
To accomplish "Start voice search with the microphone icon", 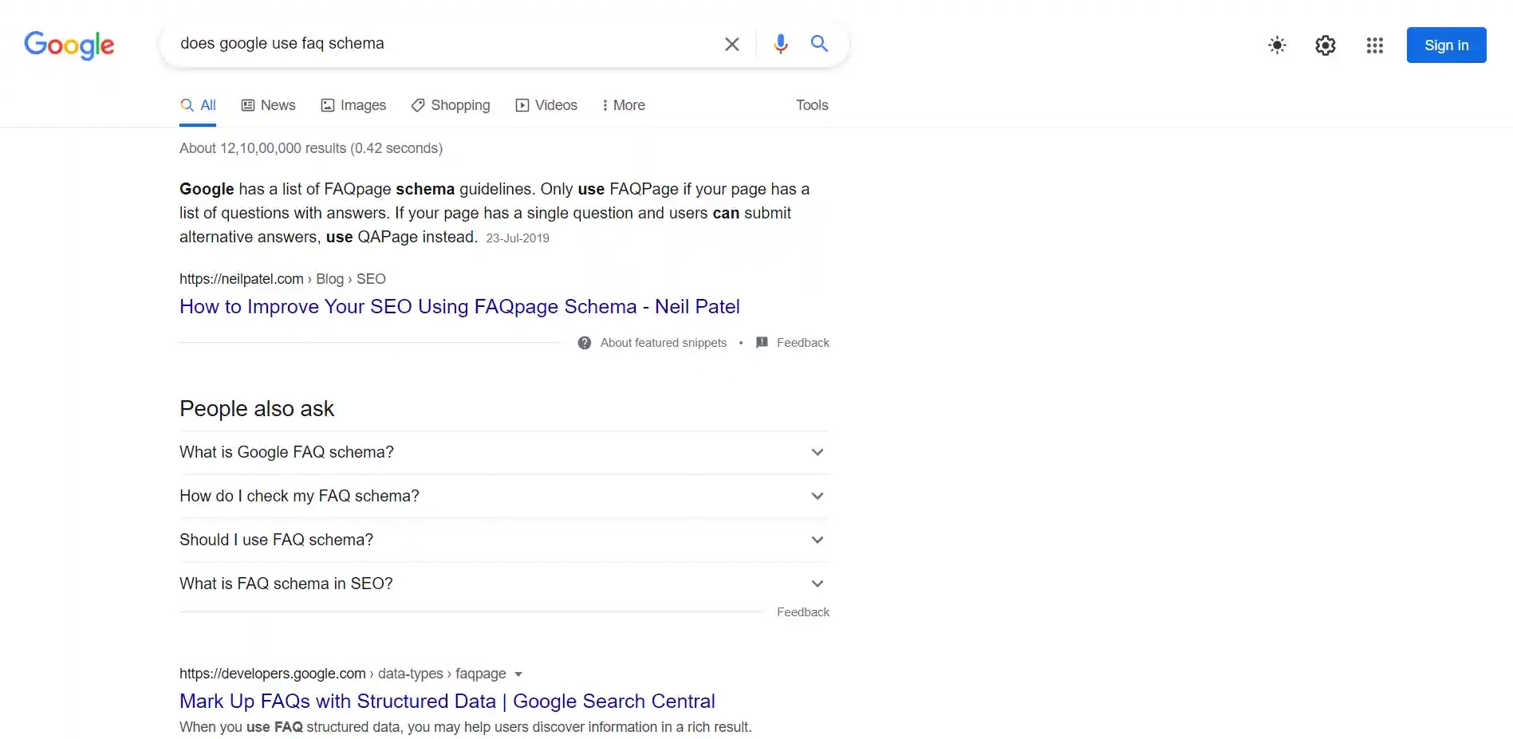I will point(780,44).
